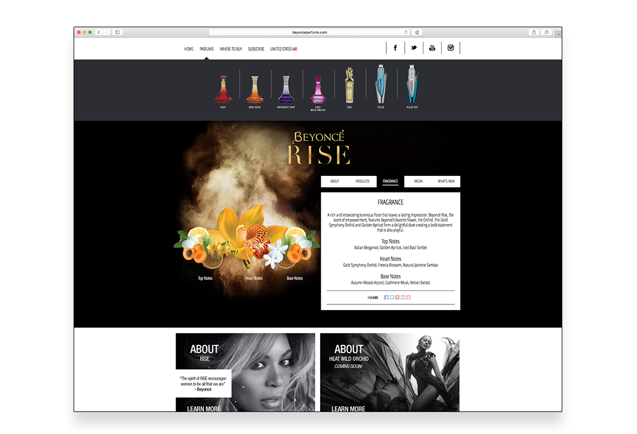Viewport: 637px width, 434px height.
Task: Go forward using Safari forward arrow
Action: (x=107, y=32)
